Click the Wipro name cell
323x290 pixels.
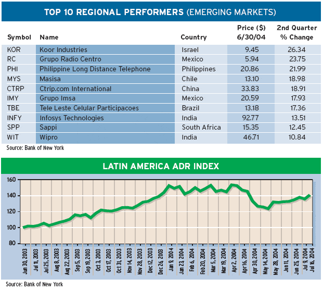(x=48, y=137)
